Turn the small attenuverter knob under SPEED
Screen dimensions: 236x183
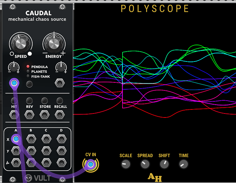tap(14, 67)
